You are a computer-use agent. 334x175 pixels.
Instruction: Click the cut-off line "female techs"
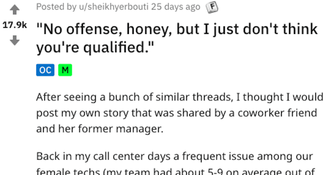coord(175,171)
